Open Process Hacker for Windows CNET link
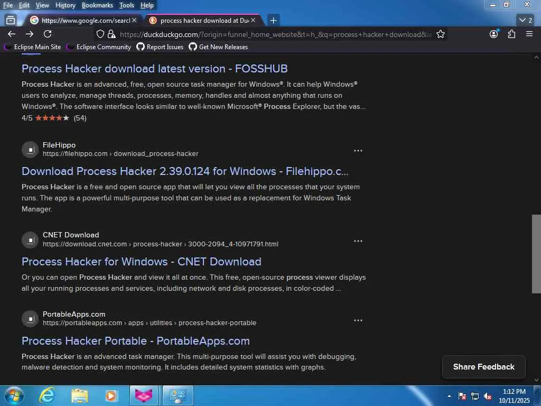The height and width of the screenshot is (406, 541). 142,262
